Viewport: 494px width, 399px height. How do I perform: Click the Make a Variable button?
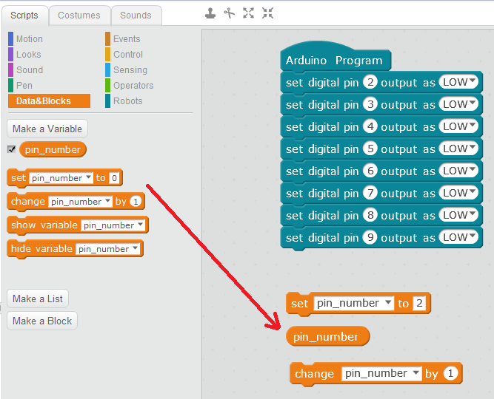point(47,129)
